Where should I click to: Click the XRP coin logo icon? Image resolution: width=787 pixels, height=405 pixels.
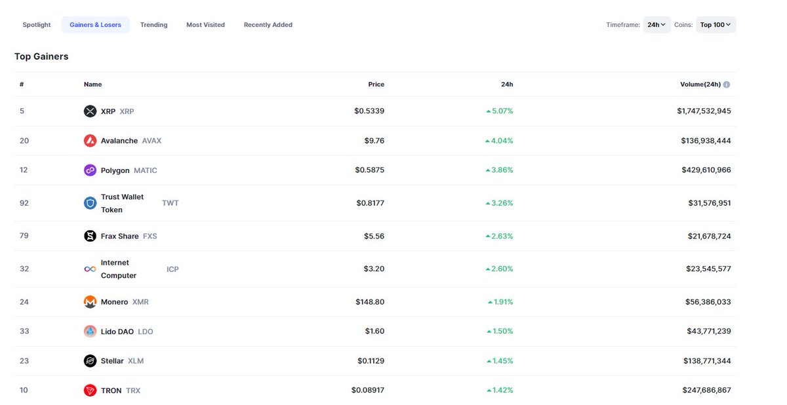click(x=90, y=111)
